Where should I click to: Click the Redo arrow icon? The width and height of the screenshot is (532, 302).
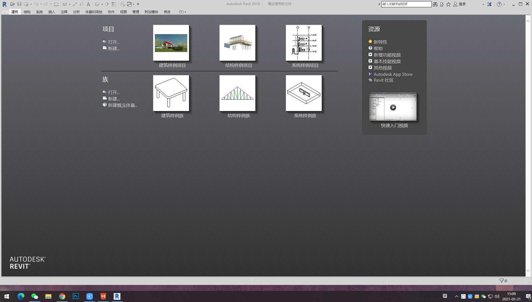tap(46, 4)
